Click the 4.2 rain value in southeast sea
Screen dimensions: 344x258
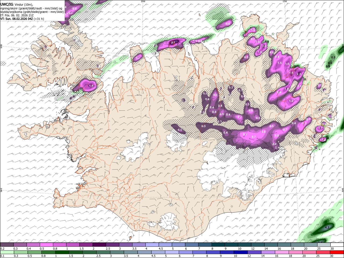click(327, 228)
